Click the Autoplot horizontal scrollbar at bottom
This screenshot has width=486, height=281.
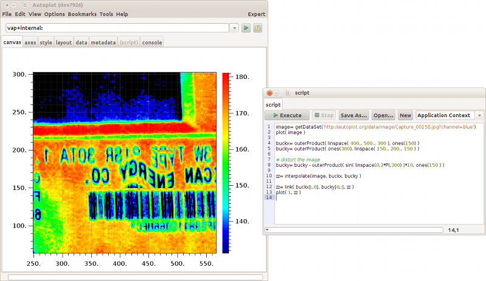click(x=135, y=277)
